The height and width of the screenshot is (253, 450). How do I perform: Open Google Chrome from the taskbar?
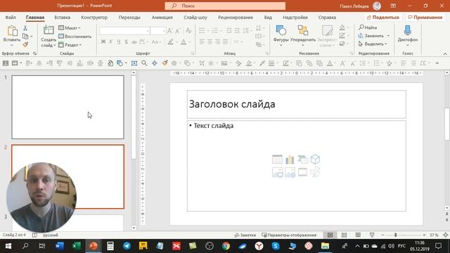(x=226, y=246)
